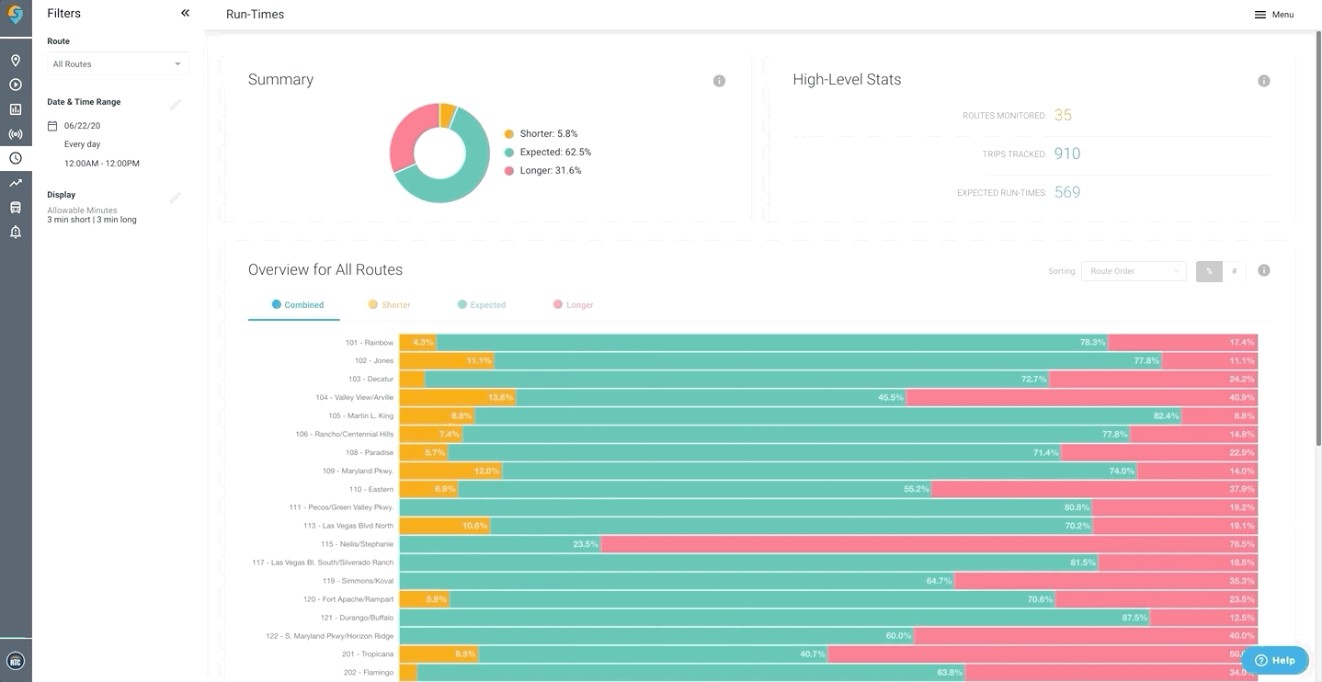Click route label 101 - Rainbow
Screen dimensions: 1322x682
[370, 343]
